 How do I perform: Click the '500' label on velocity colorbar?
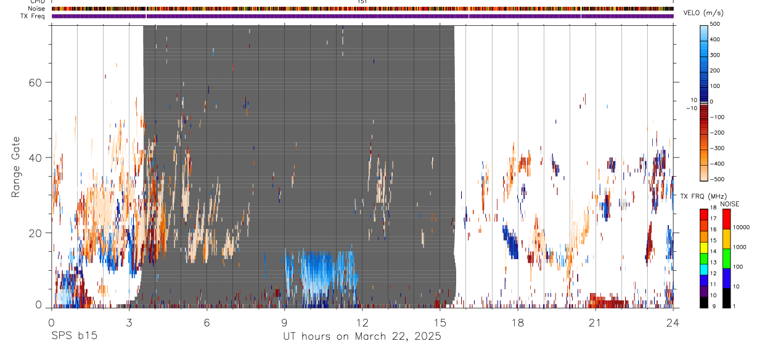click(714, 23)
